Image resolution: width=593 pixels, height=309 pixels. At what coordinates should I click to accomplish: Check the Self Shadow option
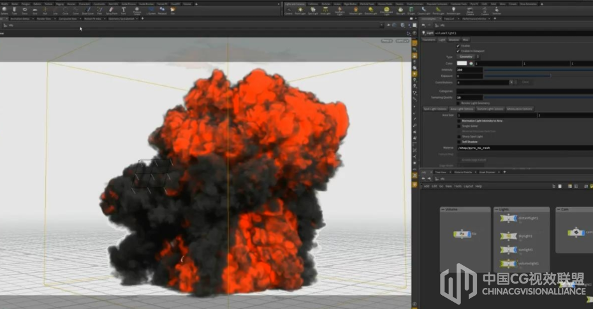click(x=459, y=141)
